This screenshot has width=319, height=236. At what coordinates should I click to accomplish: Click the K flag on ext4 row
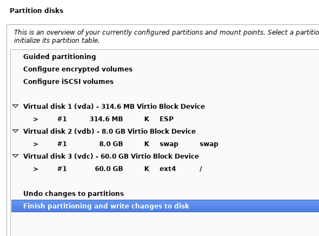(x=147, y=169)
